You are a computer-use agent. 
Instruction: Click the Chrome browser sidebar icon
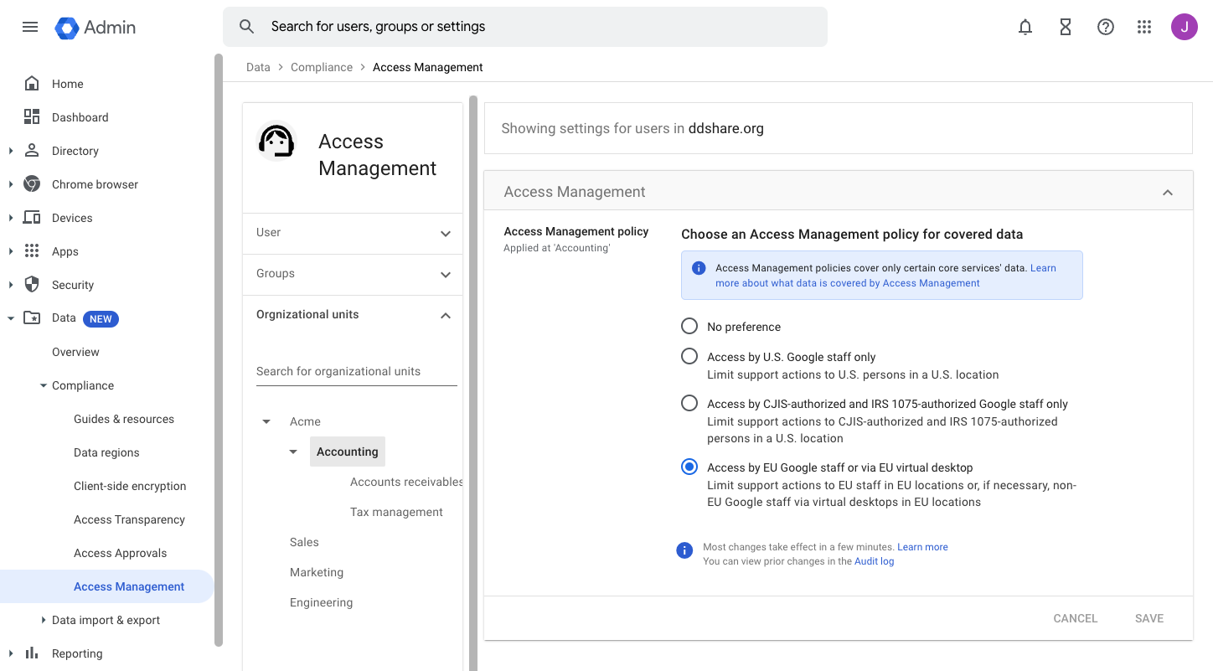[32, 184]
